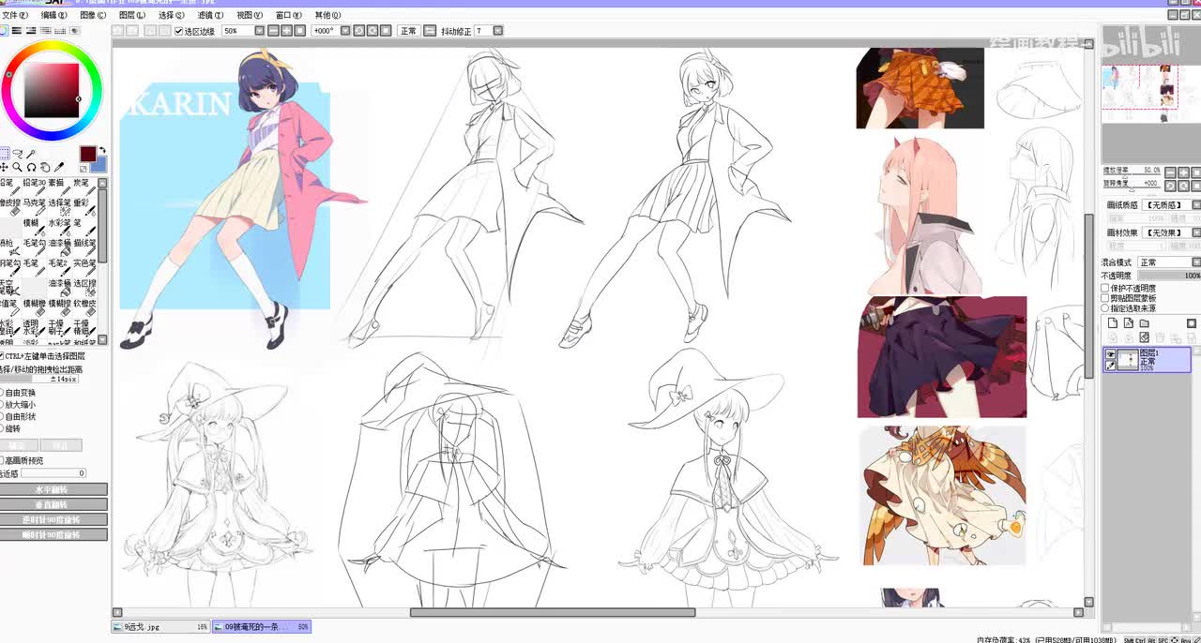Click the 水平翻转 horizontal flip button
Image resolution: width=1201 pixels, height=643 pixels.
point(53,489)
